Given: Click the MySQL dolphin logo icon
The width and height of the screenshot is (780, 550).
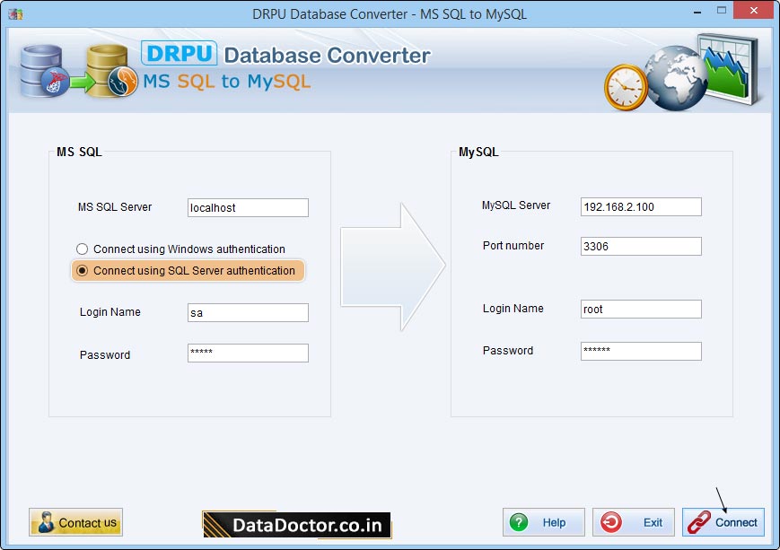Looking at the screenshot, I should pyautogui.click(x=122, y=83).
